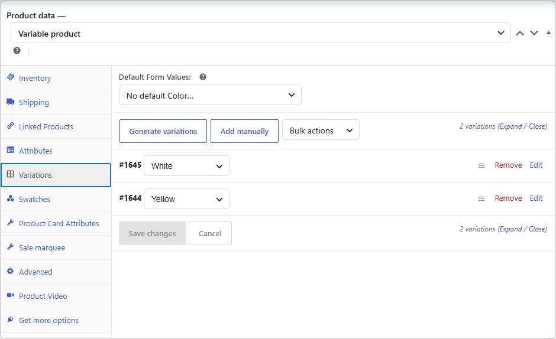The height and width of the screenshot is (339, 556).
Task: Click the Product Video camera icon
Action: [11, 295]
